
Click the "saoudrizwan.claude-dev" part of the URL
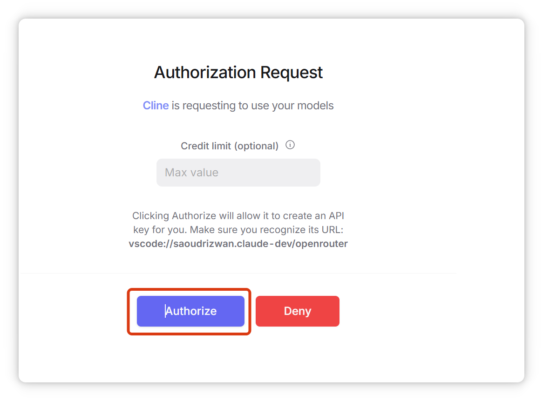tap(227, 243)
